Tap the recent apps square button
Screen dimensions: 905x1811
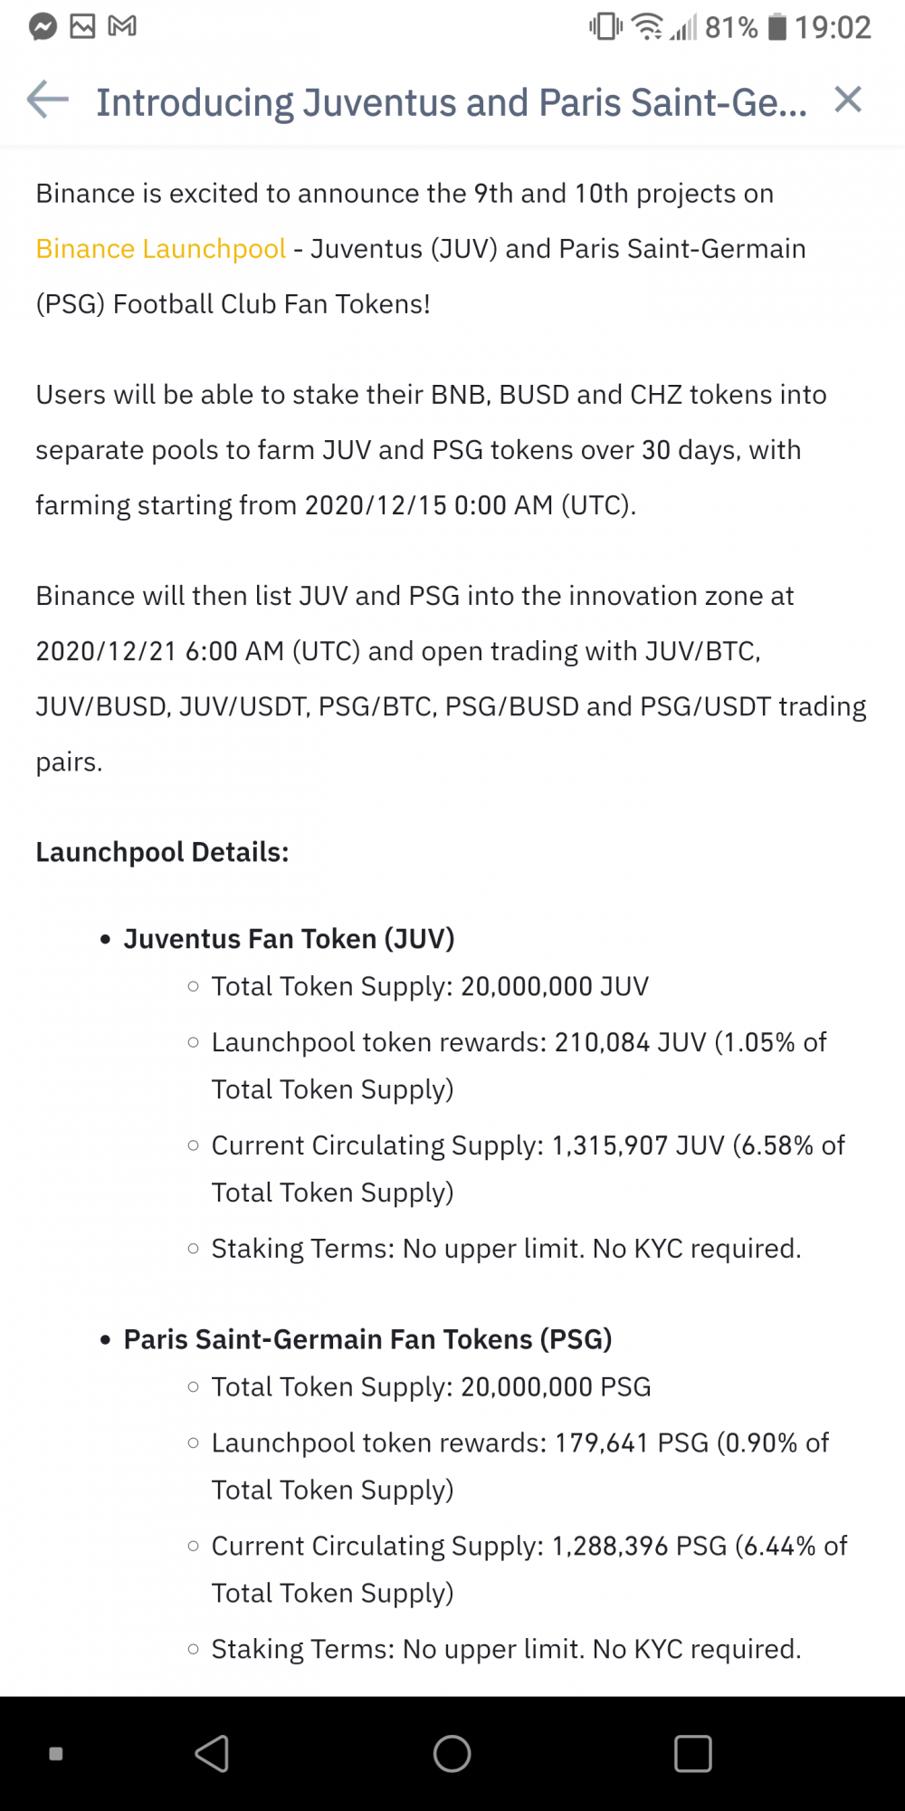[693, 1754]
